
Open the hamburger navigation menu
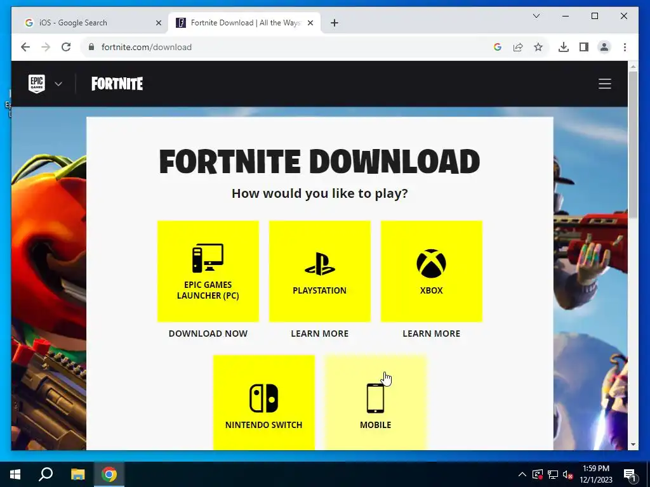pyautogui.click(x=605, y=84)
